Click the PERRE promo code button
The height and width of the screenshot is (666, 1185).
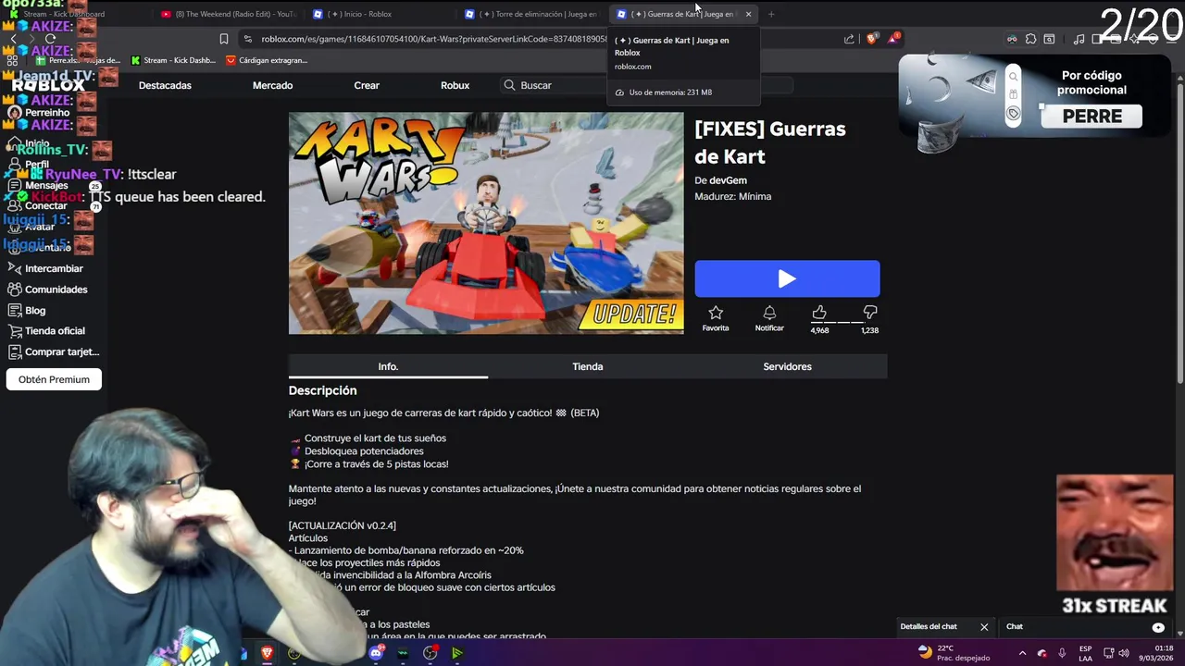(1092, 116)
